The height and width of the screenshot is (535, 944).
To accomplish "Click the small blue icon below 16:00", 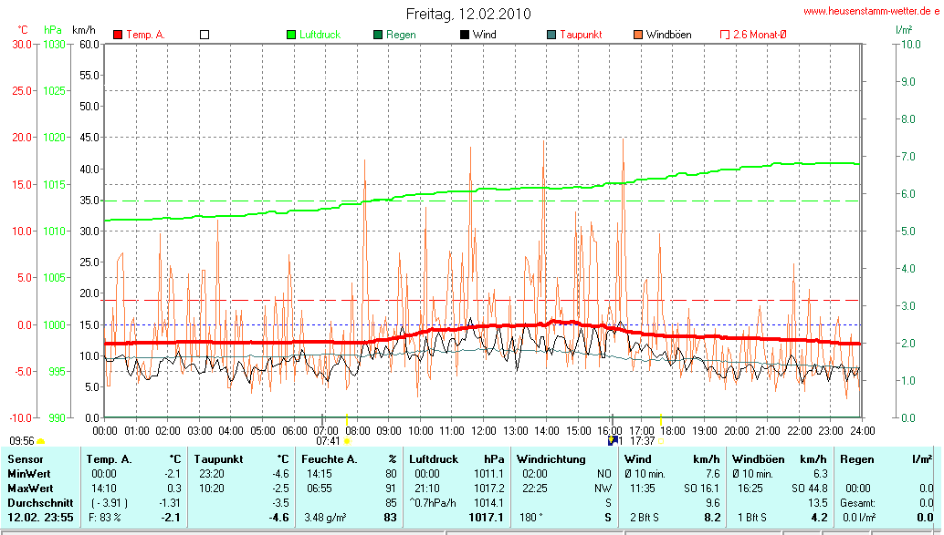I will click(x=613, y=440).
